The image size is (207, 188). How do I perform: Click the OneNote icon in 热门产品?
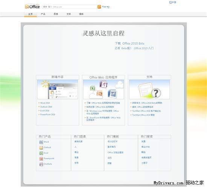[x=41, y=164]
